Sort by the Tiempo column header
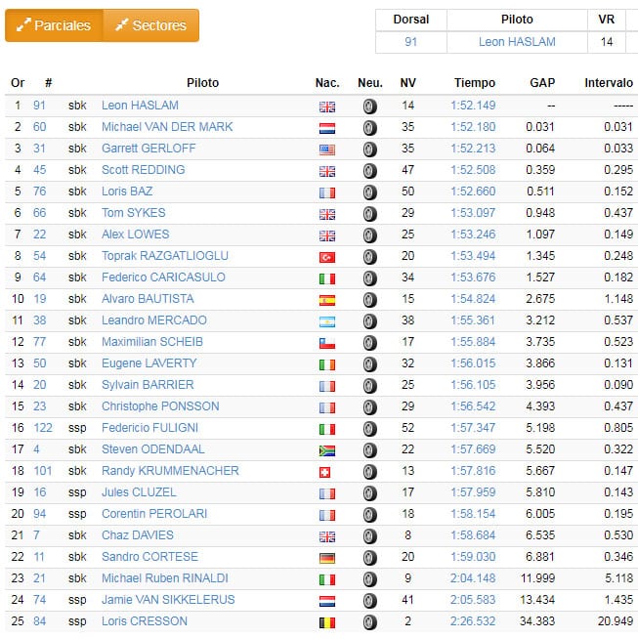Viewport: 638px width, 639px height. point(475,83)
